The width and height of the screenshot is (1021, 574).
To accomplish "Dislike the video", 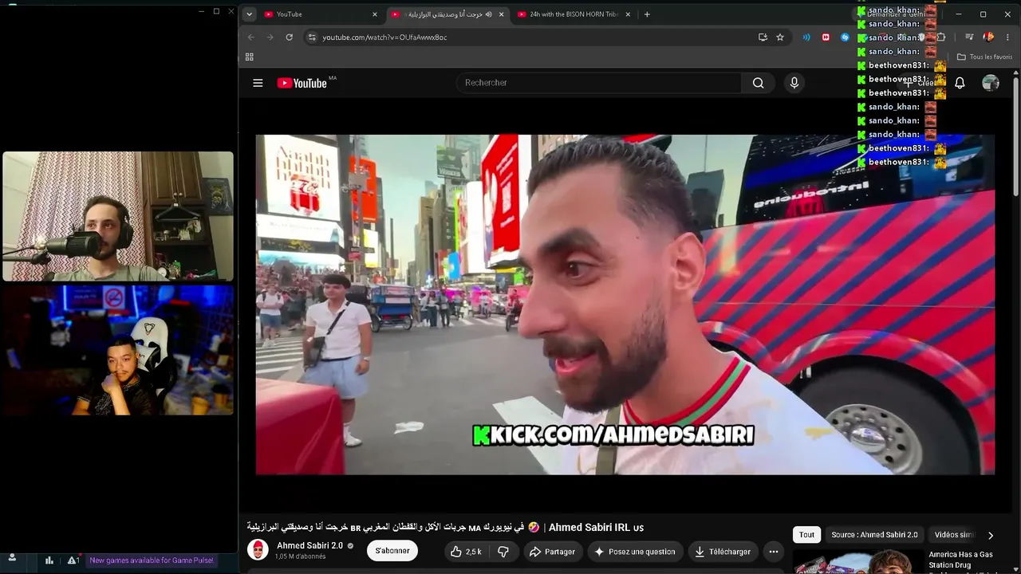I will [503, 552].
